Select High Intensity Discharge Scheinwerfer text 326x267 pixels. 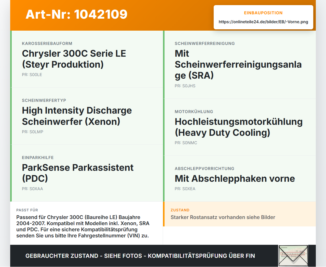pos(77,116)
